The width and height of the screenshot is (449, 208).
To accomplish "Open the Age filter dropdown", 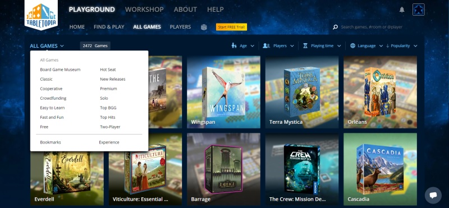I will click(x=243, y=46).
